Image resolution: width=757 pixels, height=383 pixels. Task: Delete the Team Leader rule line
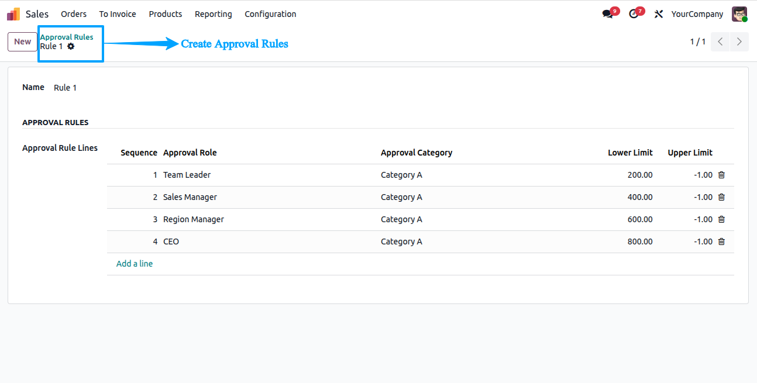(x=721, y=175)
